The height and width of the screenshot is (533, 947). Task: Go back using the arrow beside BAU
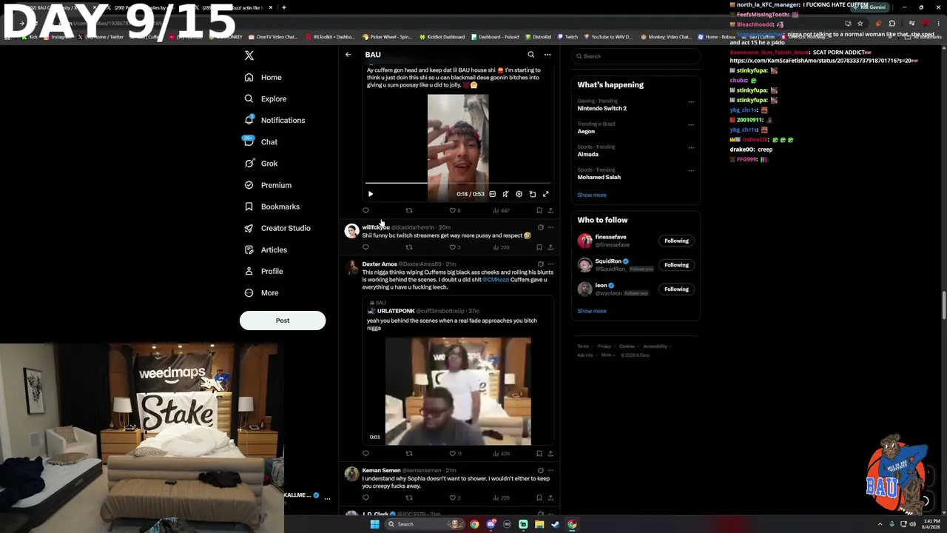tap(348, 55)
